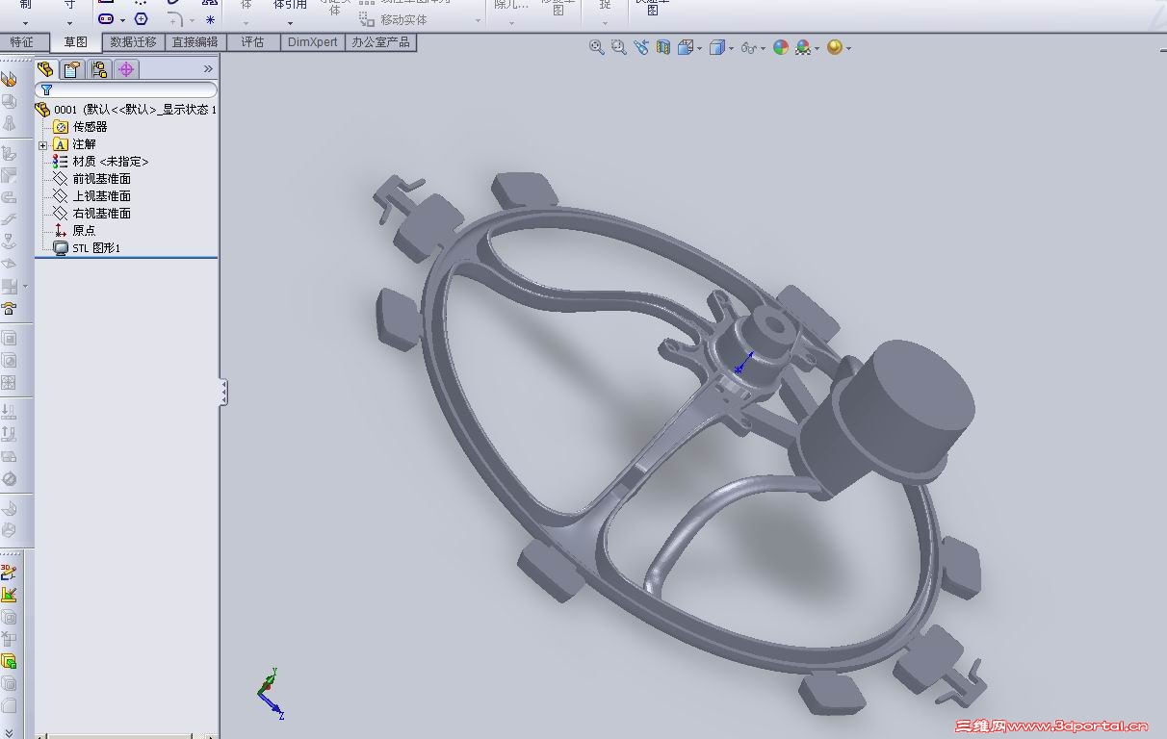
Task: Open the PropertyManager tab icon
Action: (x=72, y=69)
